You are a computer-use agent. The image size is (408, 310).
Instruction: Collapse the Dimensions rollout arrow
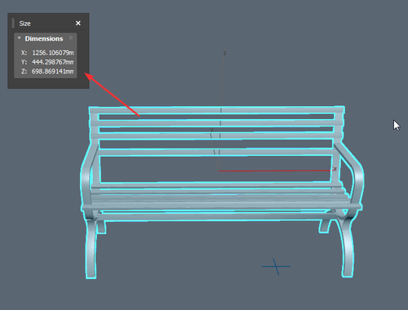[x=19, y=38]
